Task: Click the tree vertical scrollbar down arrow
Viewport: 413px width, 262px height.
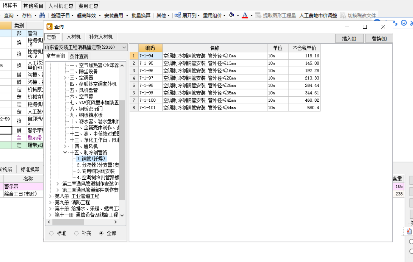Action: (x=122, y=215)
